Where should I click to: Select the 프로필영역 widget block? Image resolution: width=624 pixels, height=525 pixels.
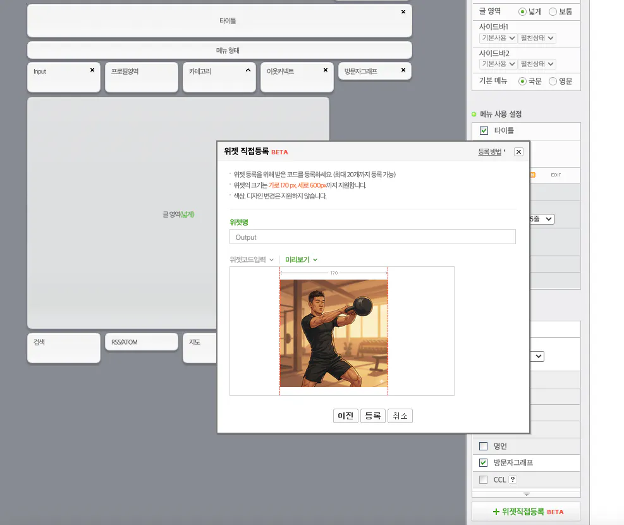142,77
